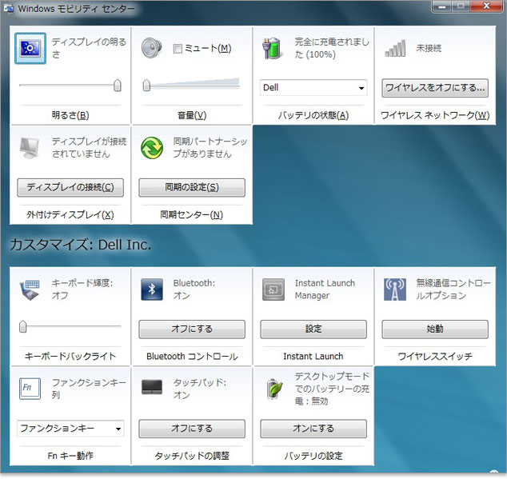507x479 pixels.
Task: Click the Bluetooth icon
Action: 152,289
